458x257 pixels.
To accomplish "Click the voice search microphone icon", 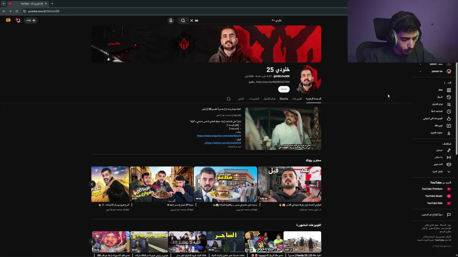I will pos(171,20).
